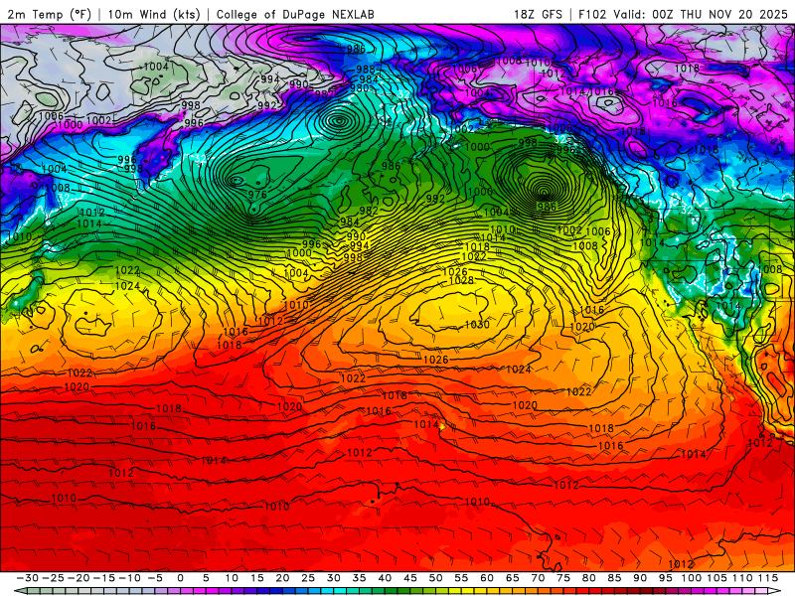This screenshot has width=795, height=596.
Task: Click the "2m Temp (°F)" header text
Action: 49,14
